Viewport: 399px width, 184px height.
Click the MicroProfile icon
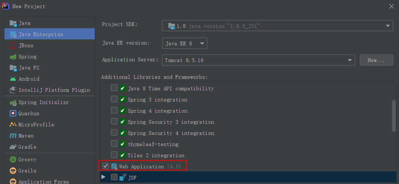[13, 125]
